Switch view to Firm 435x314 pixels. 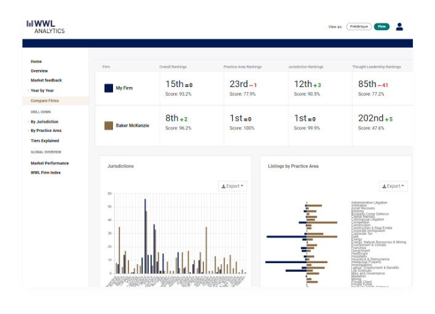point(382,27)
